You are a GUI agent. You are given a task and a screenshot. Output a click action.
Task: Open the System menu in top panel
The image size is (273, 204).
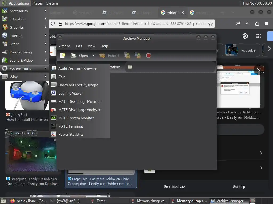click(52, 3)
